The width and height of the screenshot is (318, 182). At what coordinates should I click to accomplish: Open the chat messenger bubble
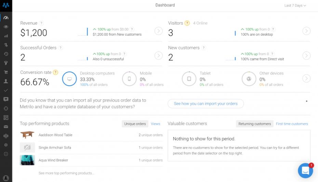(x=305, y=170)
